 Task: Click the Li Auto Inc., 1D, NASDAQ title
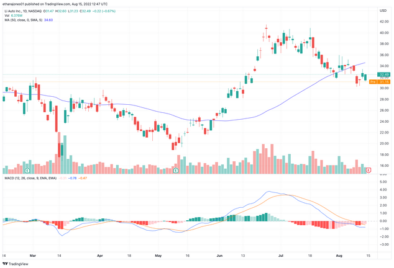pyautogui.click(x=23, y=11)
